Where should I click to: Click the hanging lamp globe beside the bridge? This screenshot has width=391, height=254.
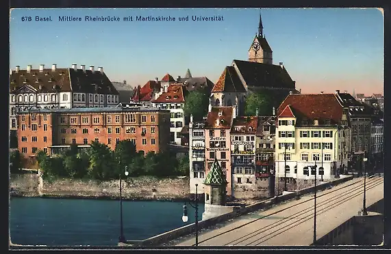(185, 216)
